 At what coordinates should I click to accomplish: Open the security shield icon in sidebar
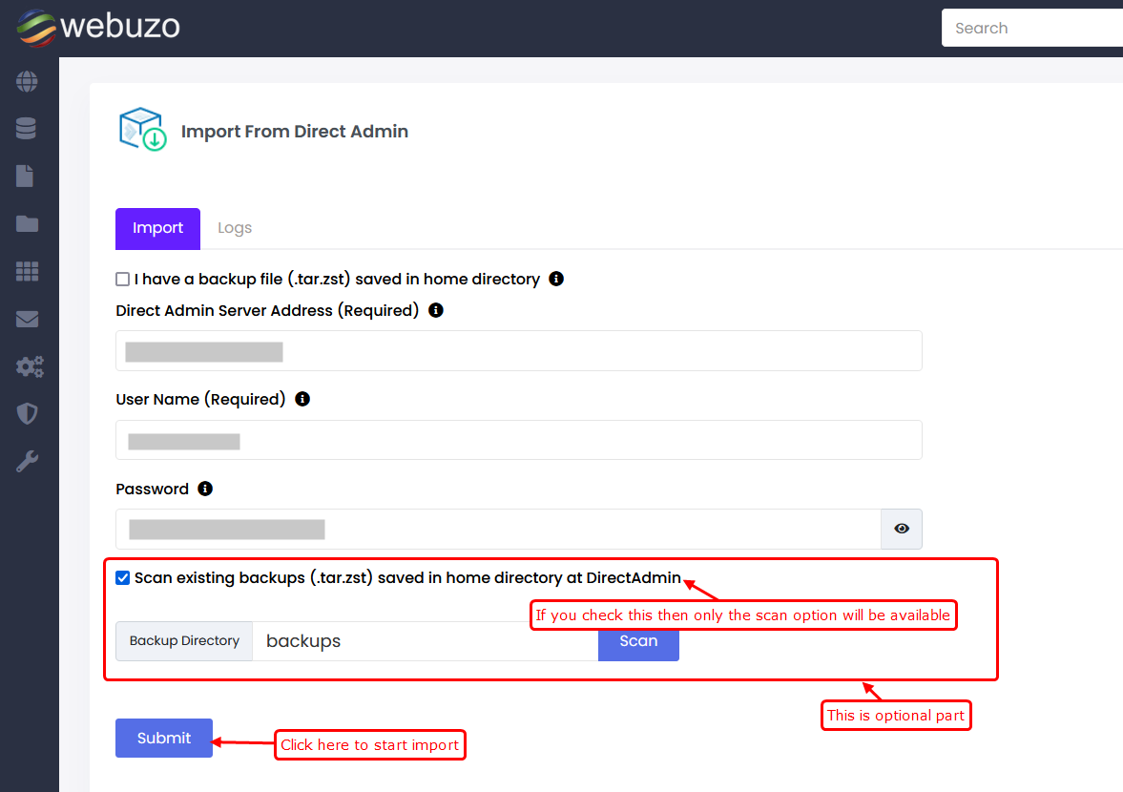[27, 414]
